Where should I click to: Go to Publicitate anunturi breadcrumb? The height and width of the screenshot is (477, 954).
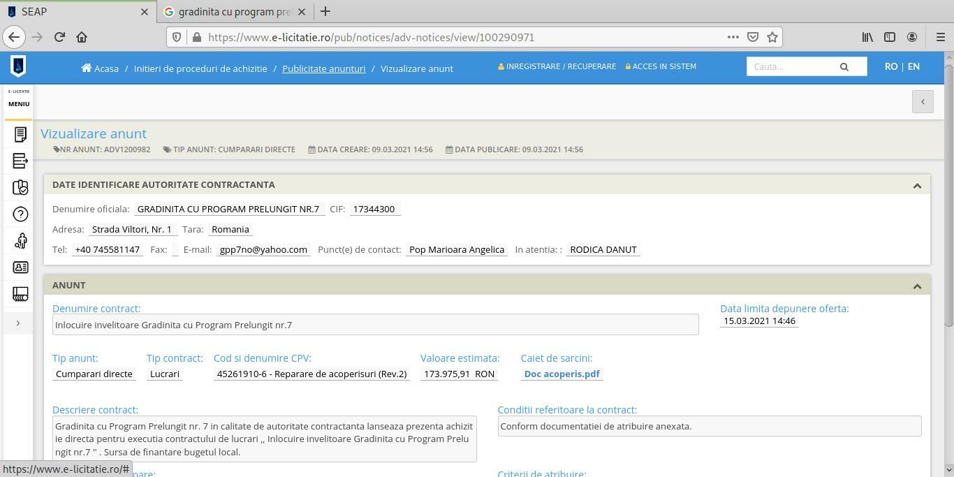323,68
